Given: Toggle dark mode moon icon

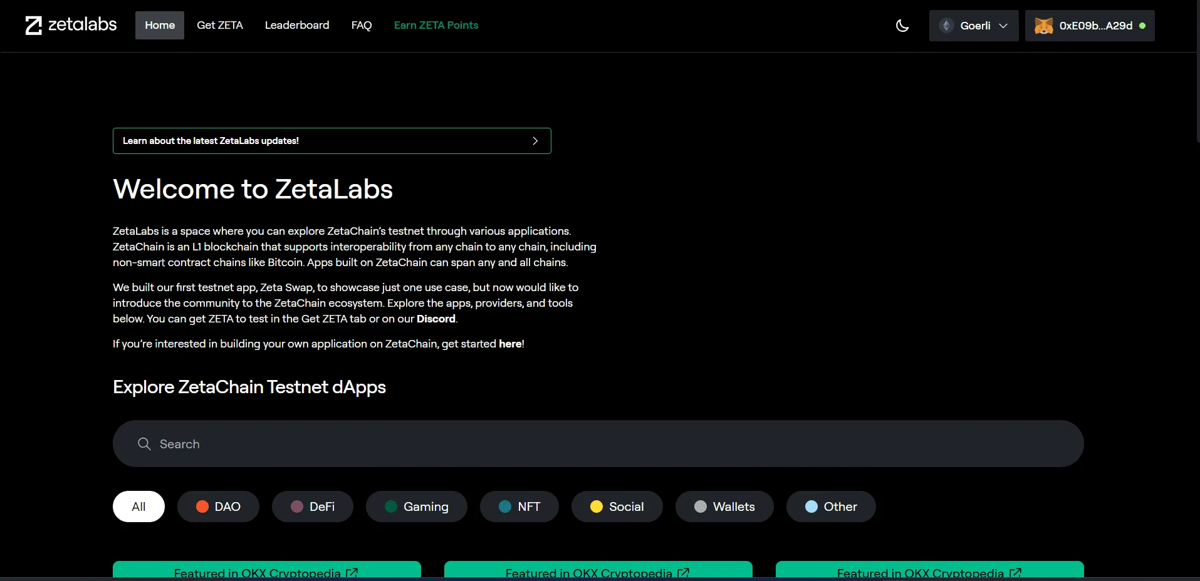Looking at the screenshot, I should click(902, 26).
